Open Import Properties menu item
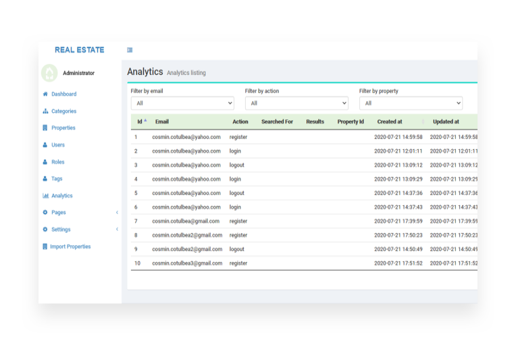516x345 pixels. [x=70, y=246]
